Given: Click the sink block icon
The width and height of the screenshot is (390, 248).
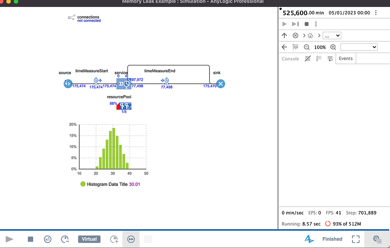Looking at the screenshot, I should coord(221,84).
